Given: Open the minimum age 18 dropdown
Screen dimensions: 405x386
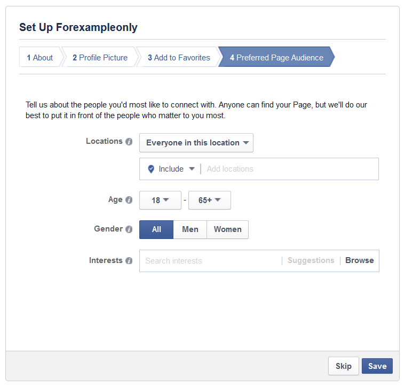Looking at the screenshot, I should click(x=160, y=200).
